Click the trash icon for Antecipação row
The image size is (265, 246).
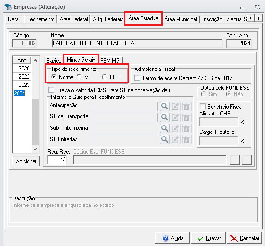(x=187, y=106)
